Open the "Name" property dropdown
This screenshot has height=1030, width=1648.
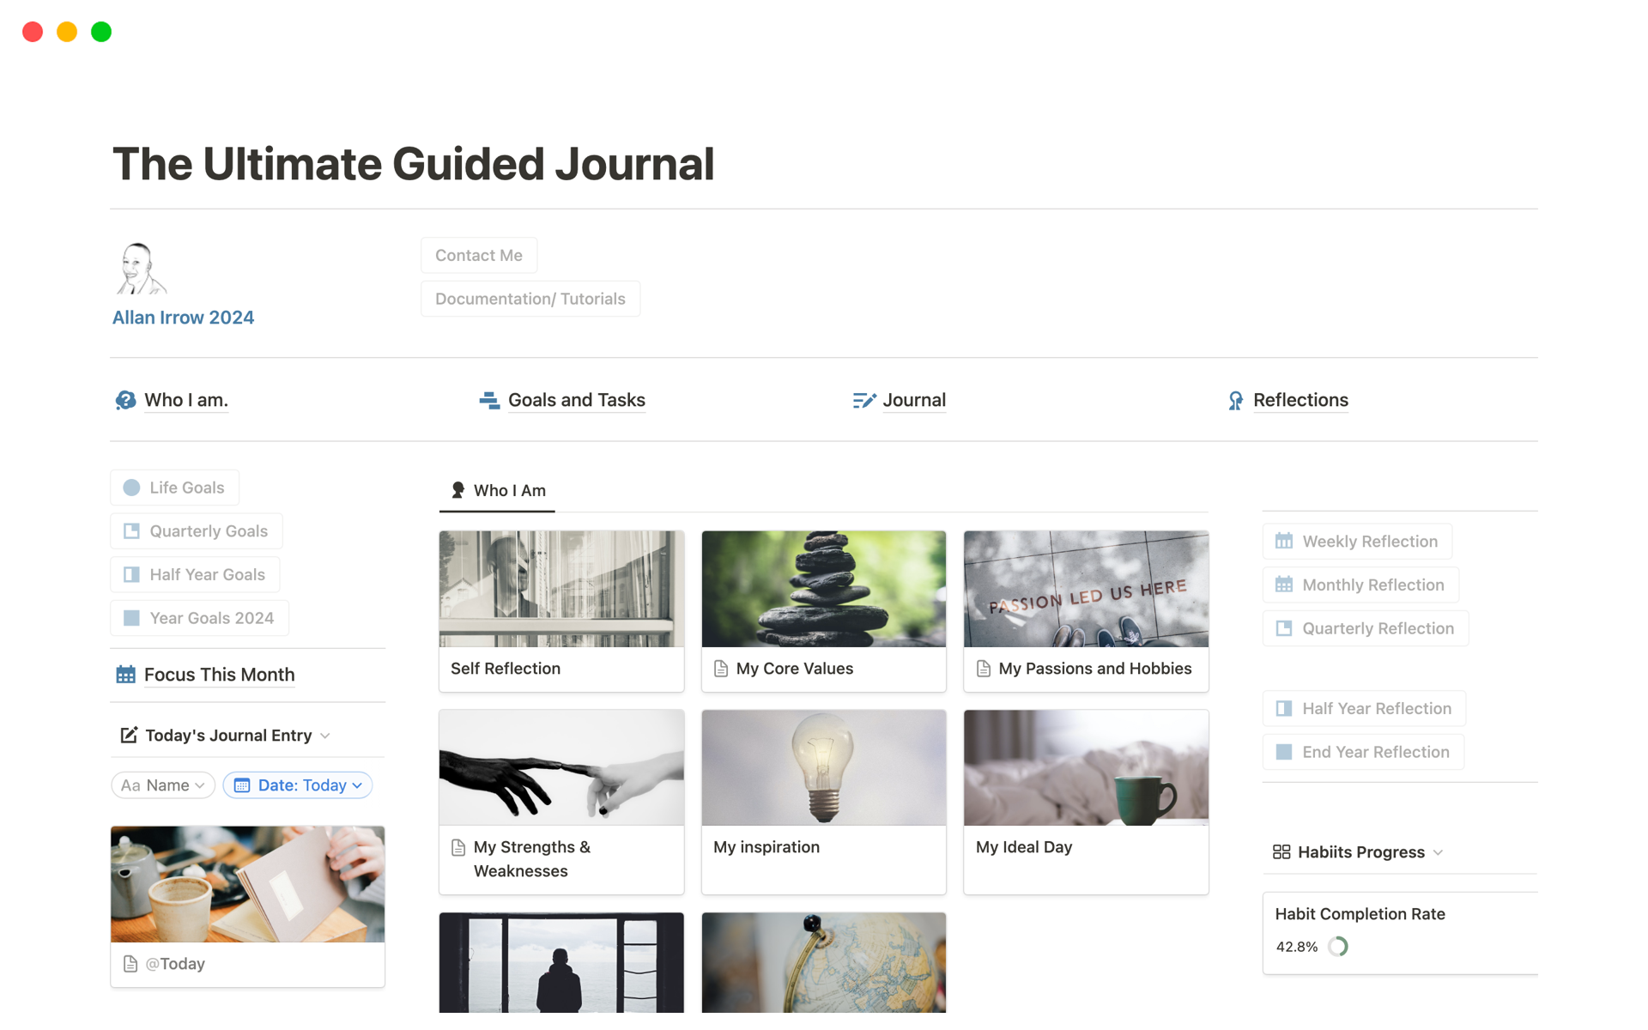point(162,785)
